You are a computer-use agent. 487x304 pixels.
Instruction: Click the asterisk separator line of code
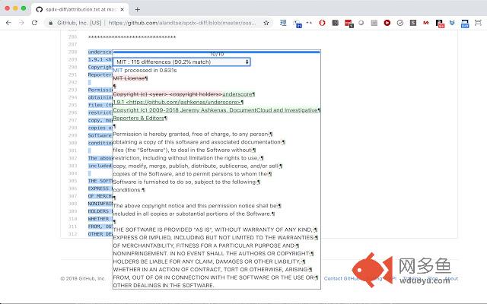tap(132, 37)
